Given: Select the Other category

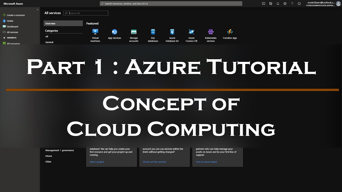Looking at the screenshot, I should [48, 162].
